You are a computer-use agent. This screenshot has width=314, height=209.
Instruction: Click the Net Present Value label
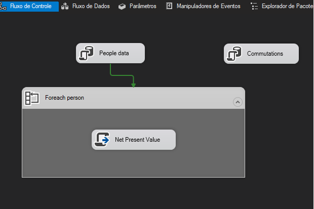(x=137, y=140)
